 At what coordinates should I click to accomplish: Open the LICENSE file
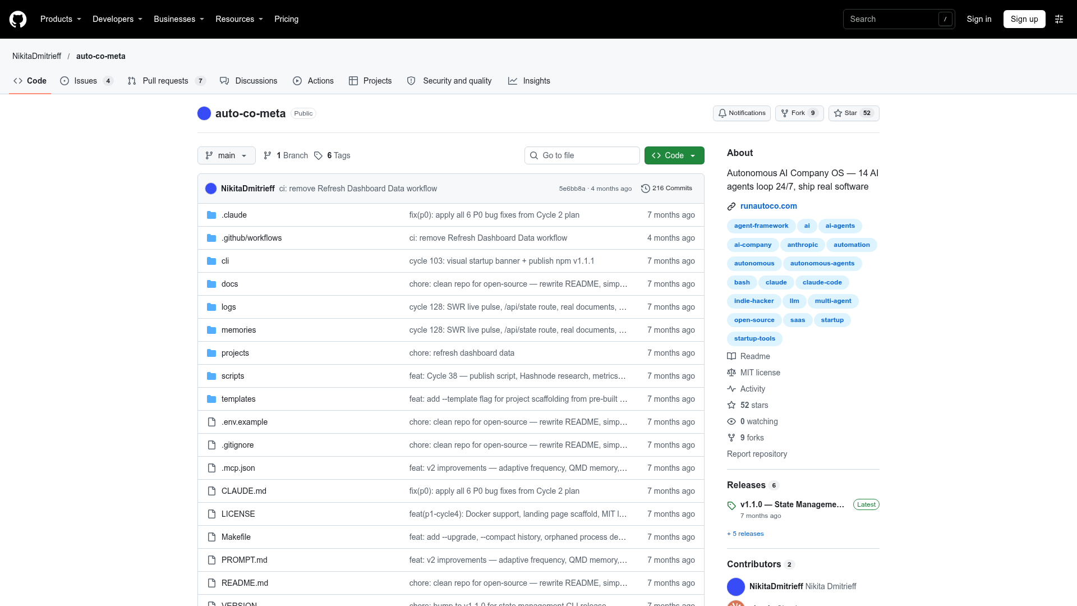(x=238, y=514)
